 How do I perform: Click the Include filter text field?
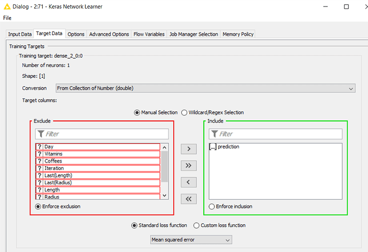276,134
